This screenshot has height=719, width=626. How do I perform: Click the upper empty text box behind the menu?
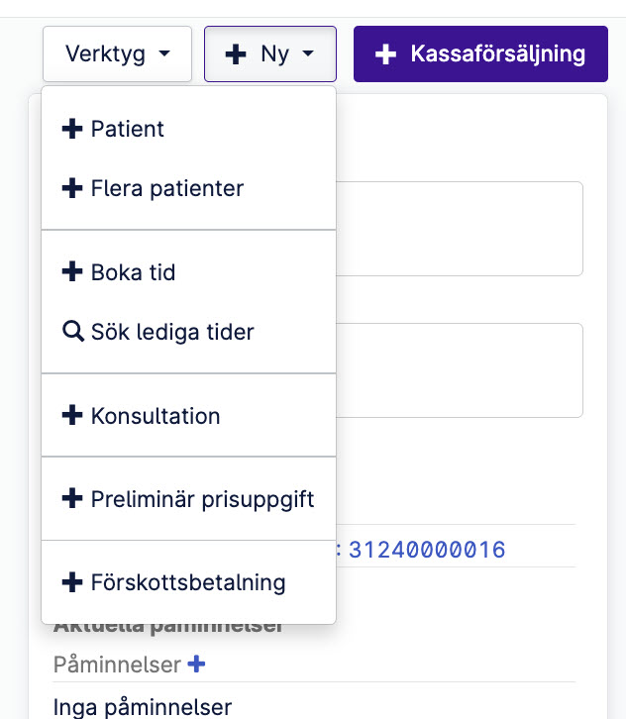[x=459, y=229]
